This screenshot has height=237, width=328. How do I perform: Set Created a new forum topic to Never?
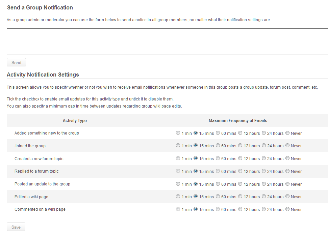tap(287, 158)
